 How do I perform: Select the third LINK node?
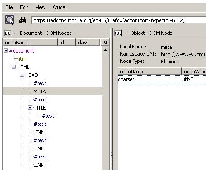pos(38,165)
